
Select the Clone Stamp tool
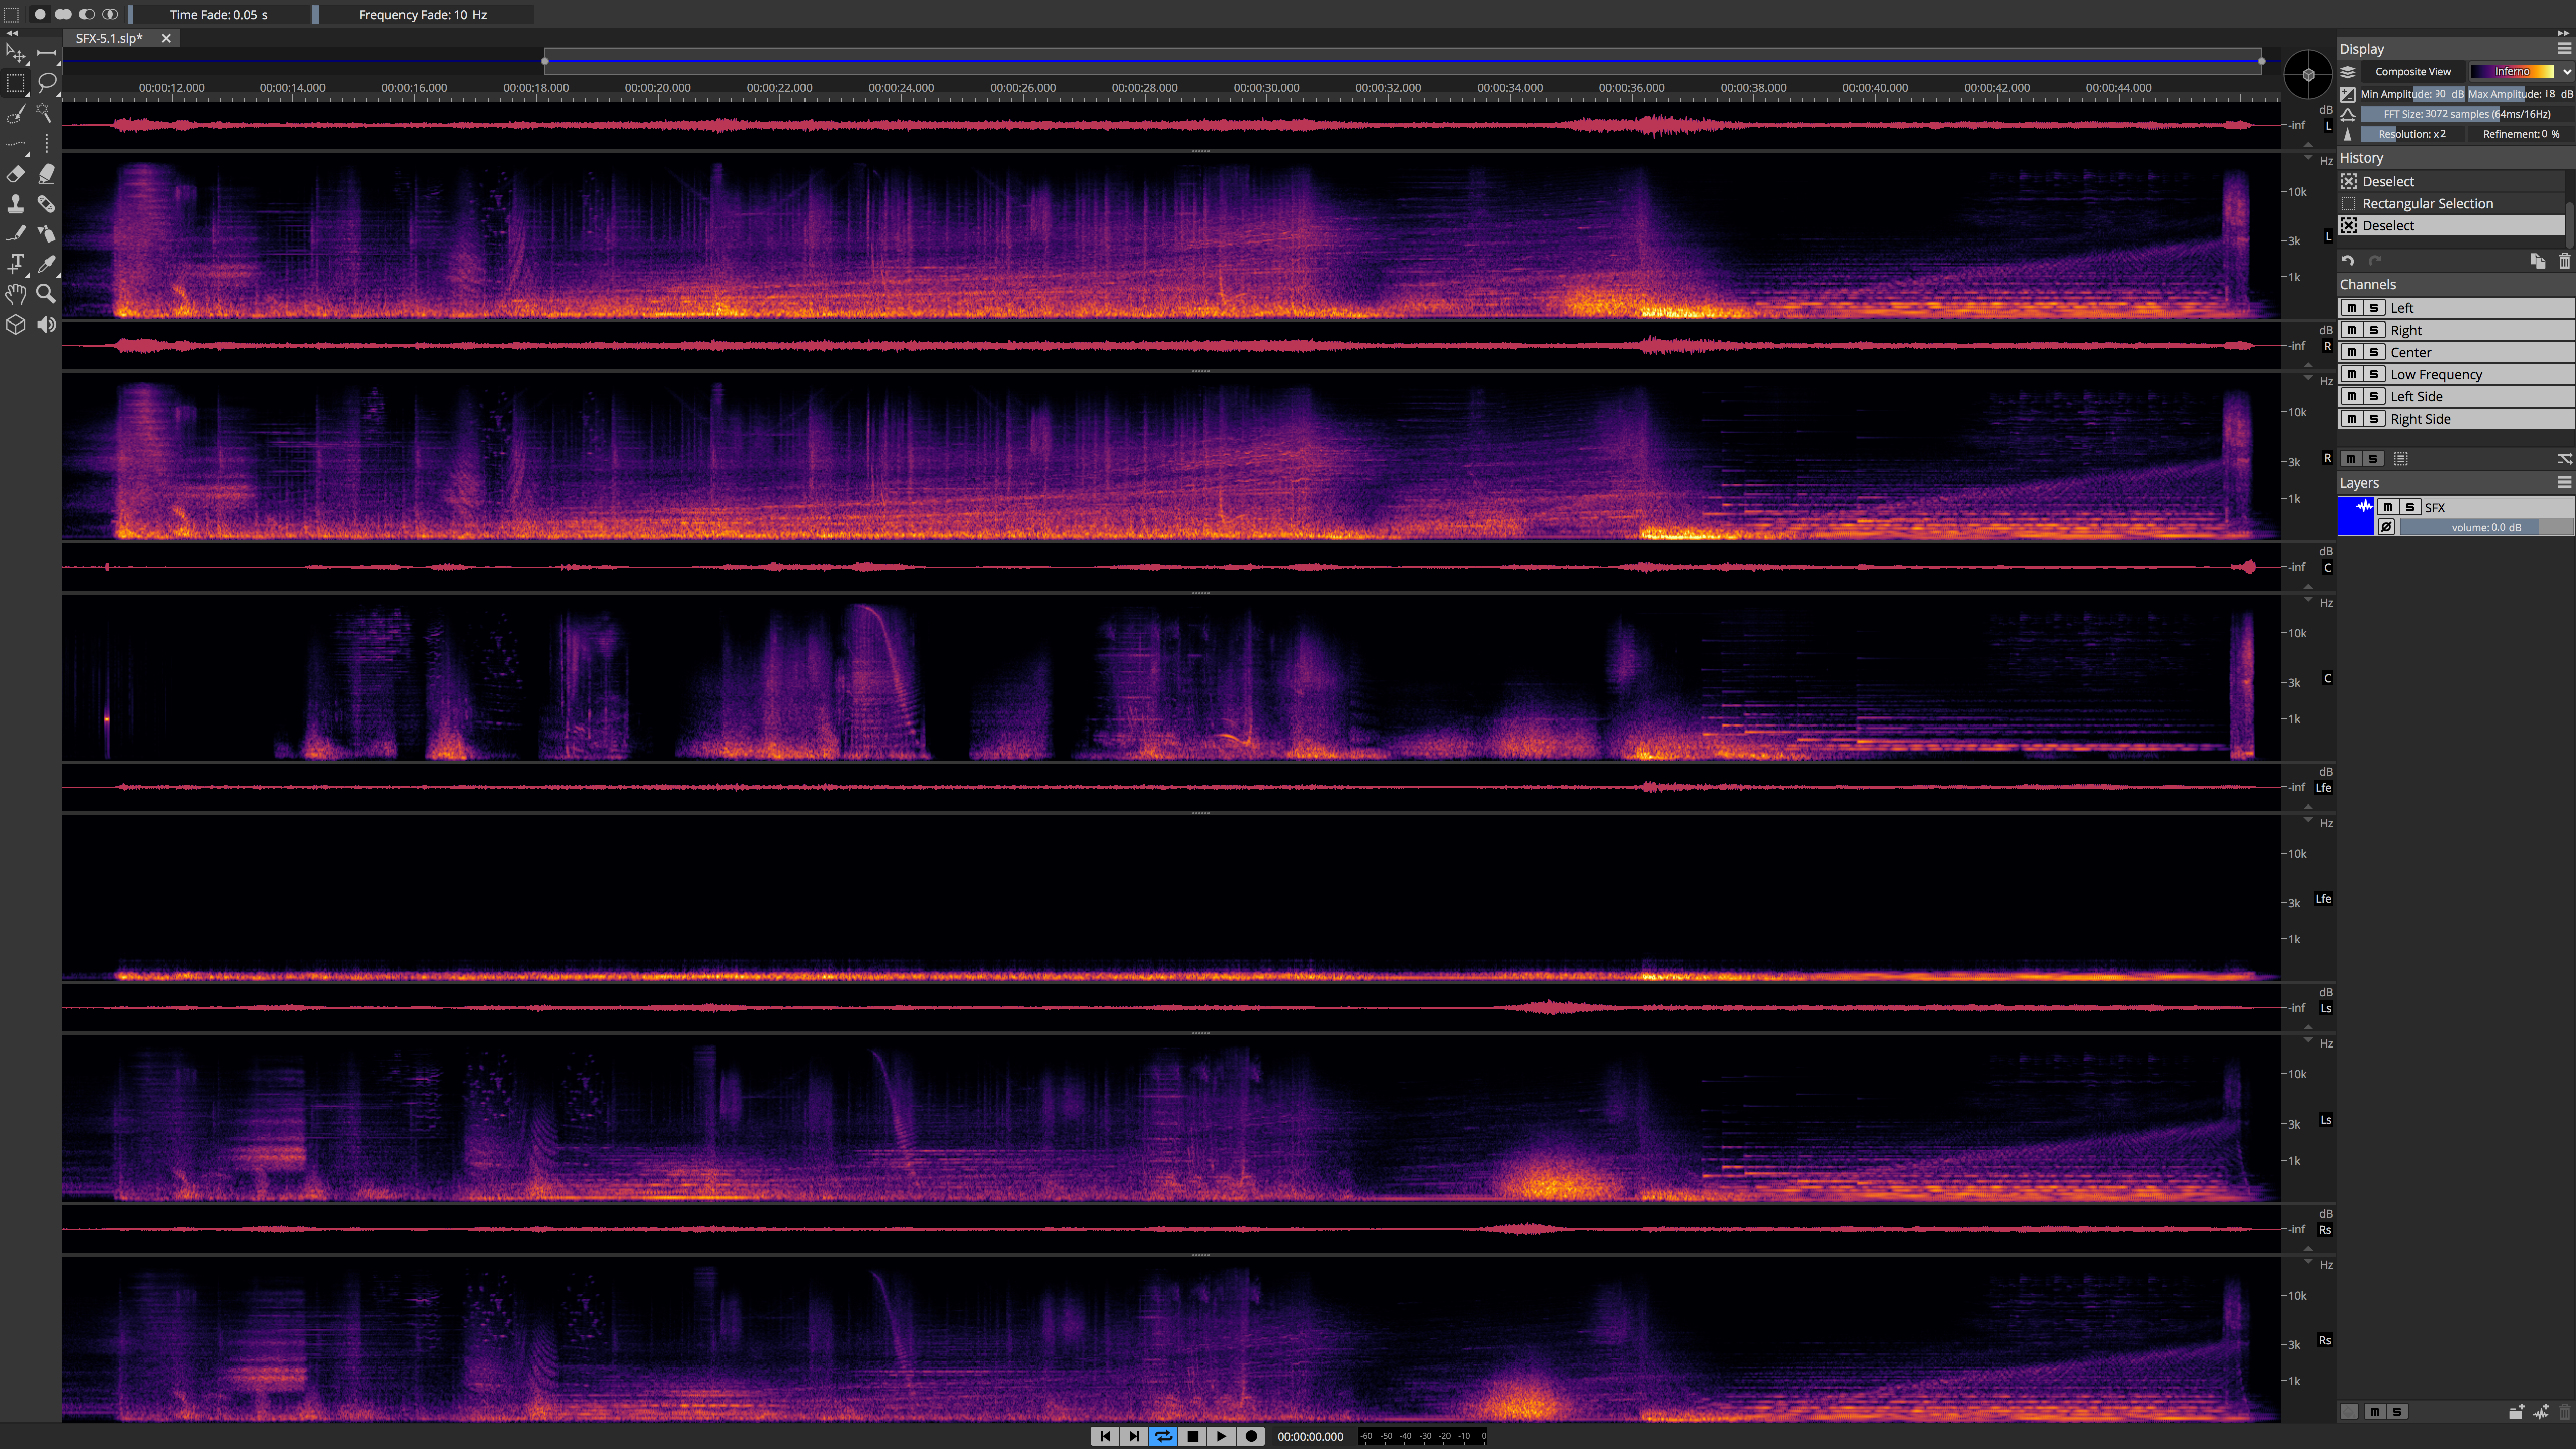coord(16,204)
